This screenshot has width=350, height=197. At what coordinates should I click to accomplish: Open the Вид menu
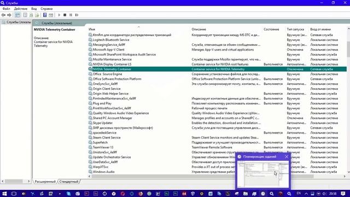pos(34,9)
